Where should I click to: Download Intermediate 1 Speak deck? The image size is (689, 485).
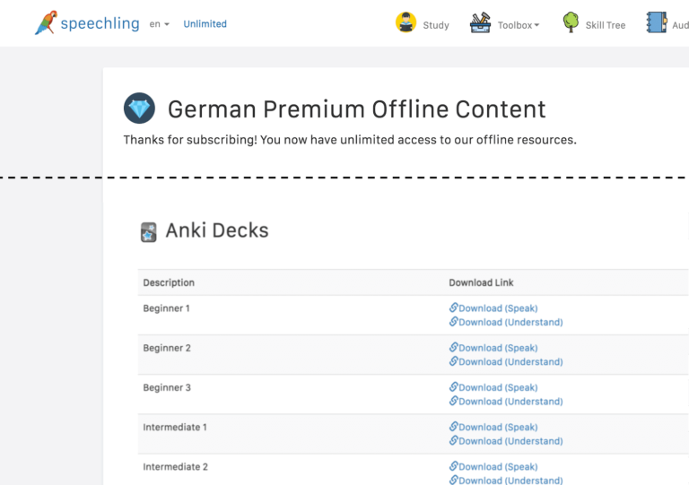coord(497,428)
